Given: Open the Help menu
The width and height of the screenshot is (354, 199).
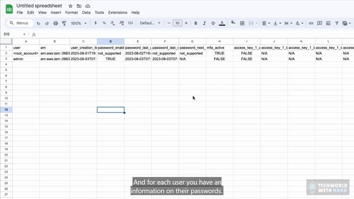Looking at the screenshot, I should point(136,12).
